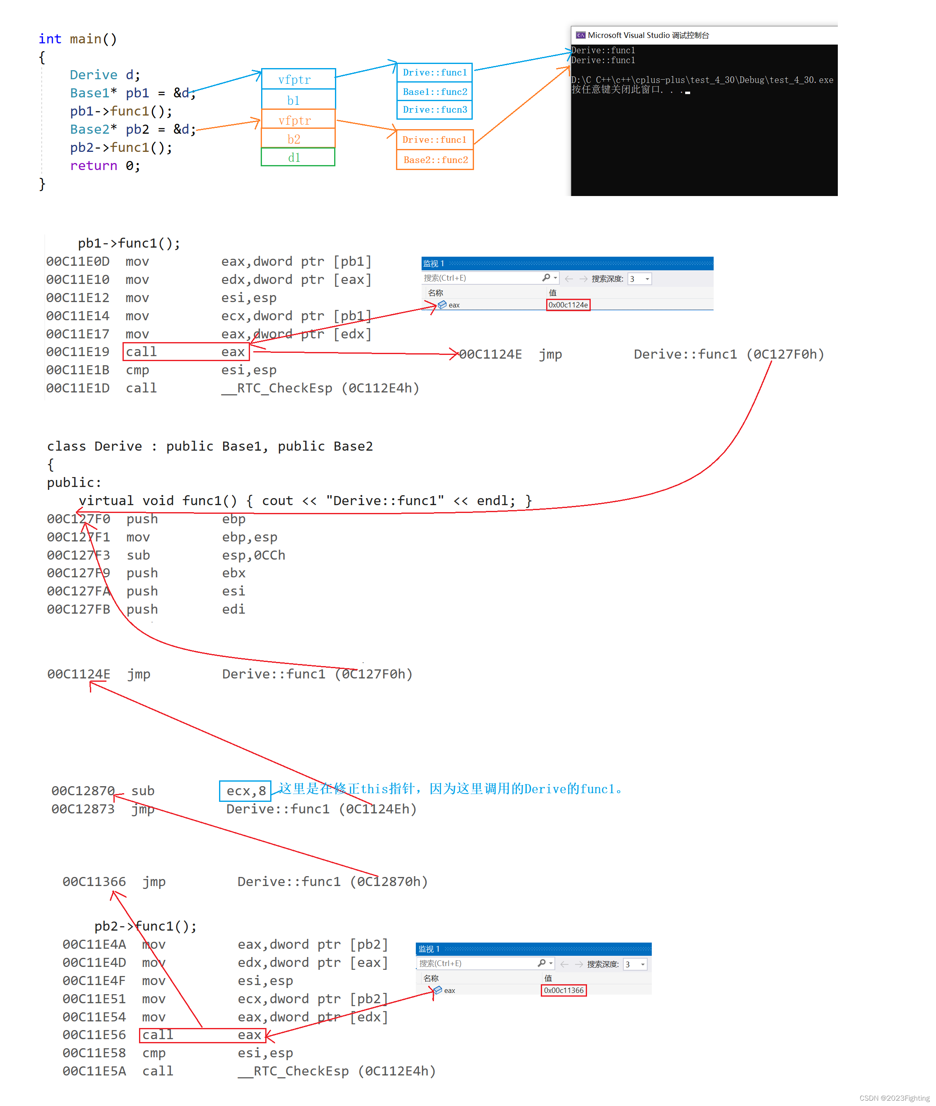Screen dimensions: 936x1106
Task: Select the eax value cell 0x00c11366
Action: [x=563, y=990]
